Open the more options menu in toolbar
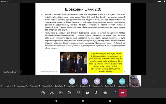This screenshot has height=104, width=166. coord(114,93)
